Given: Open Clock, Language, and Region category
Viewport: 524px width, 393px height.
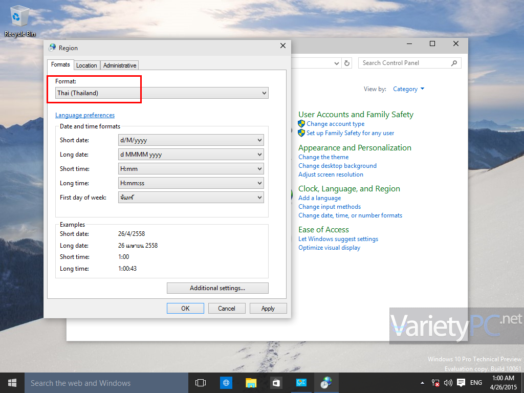Looking at the screenshot, I should [349, 189].
